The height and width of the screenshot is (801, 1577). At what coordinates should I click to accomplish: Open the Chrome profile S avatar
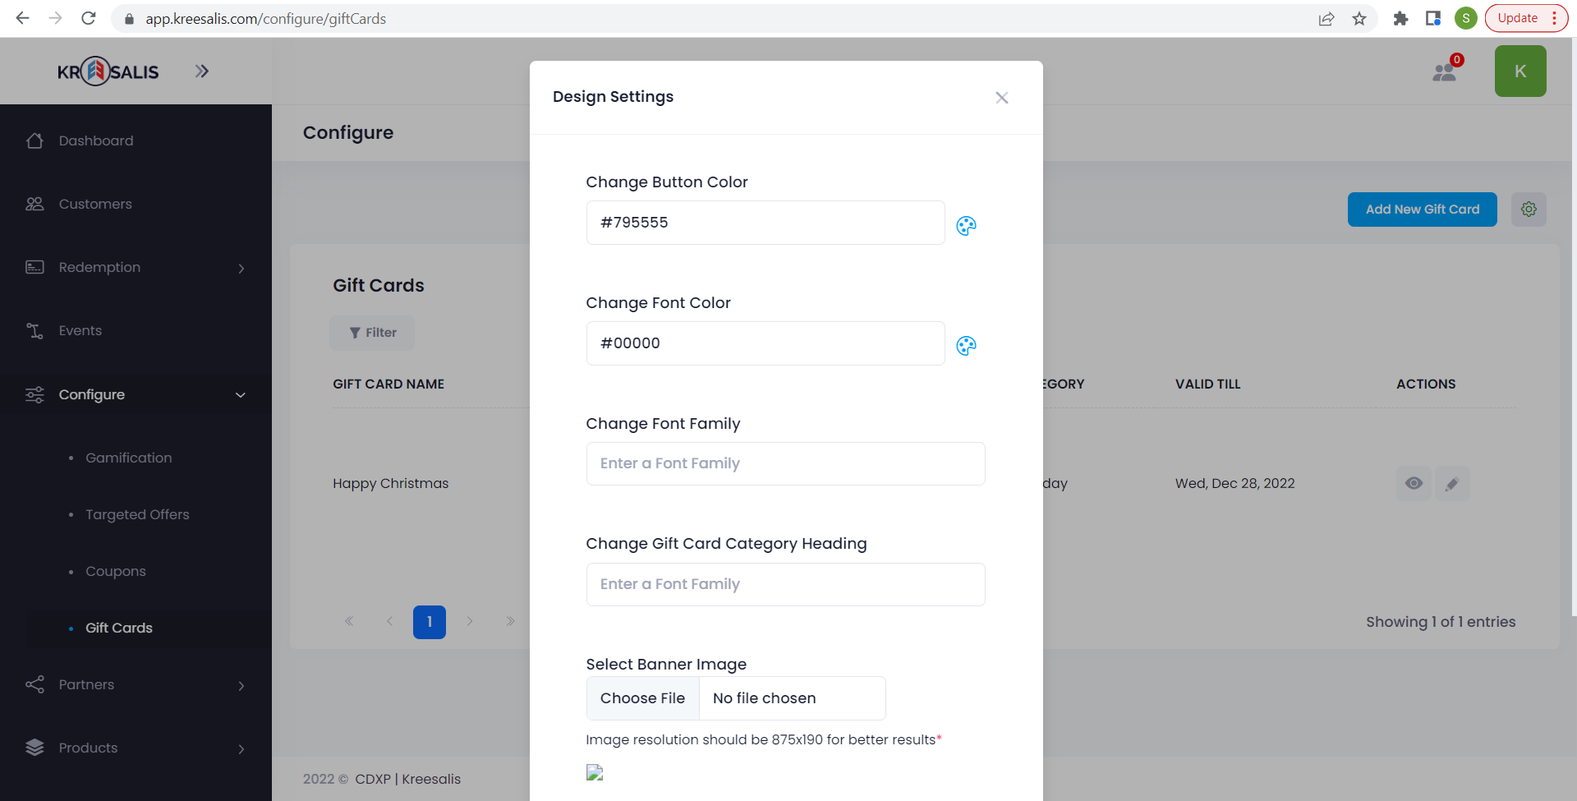1466,18
